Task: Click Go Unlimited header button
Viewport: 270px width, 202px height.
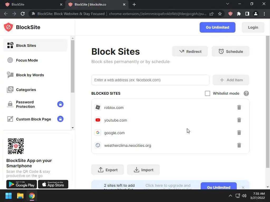Action: tap(217, 27)
